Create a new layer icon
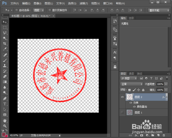The height and width of the screenshot is (138, 172). [158, 135]
